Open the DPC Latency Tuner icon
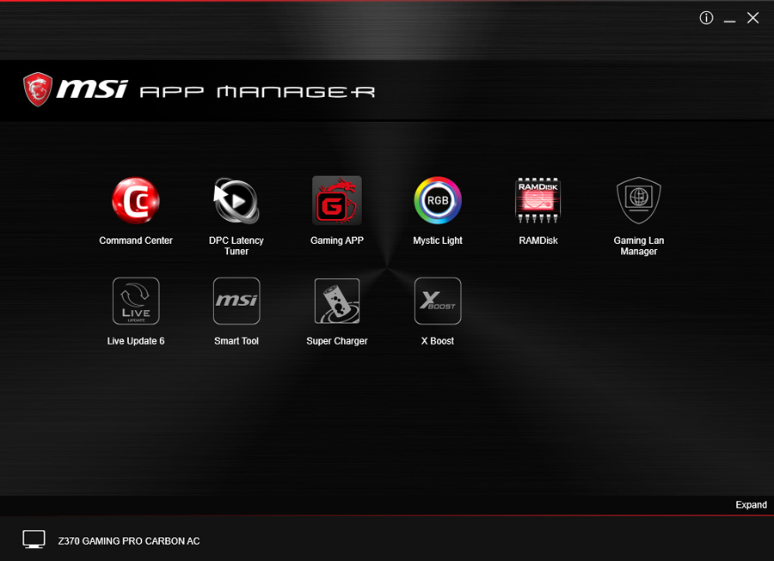This screenshot has height=561, width=774. click(x=236, y=200)
